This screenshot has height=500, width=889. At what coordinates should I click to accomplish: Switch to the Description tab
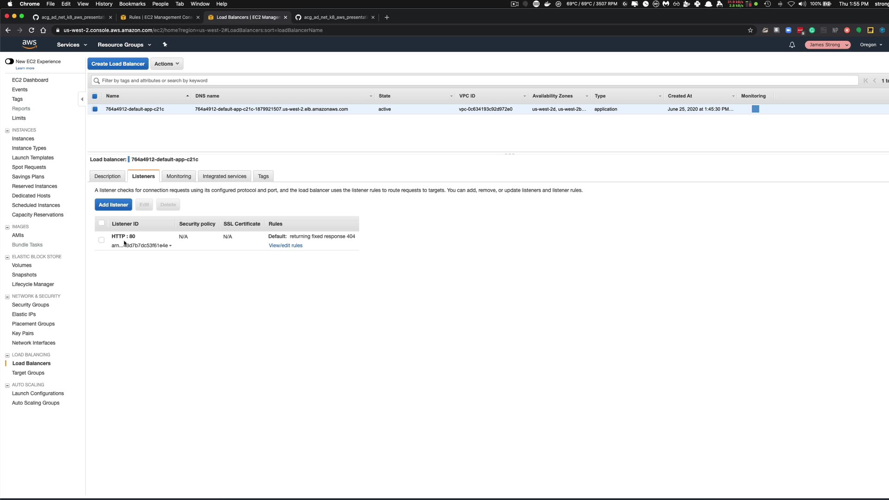click(107, 176)
